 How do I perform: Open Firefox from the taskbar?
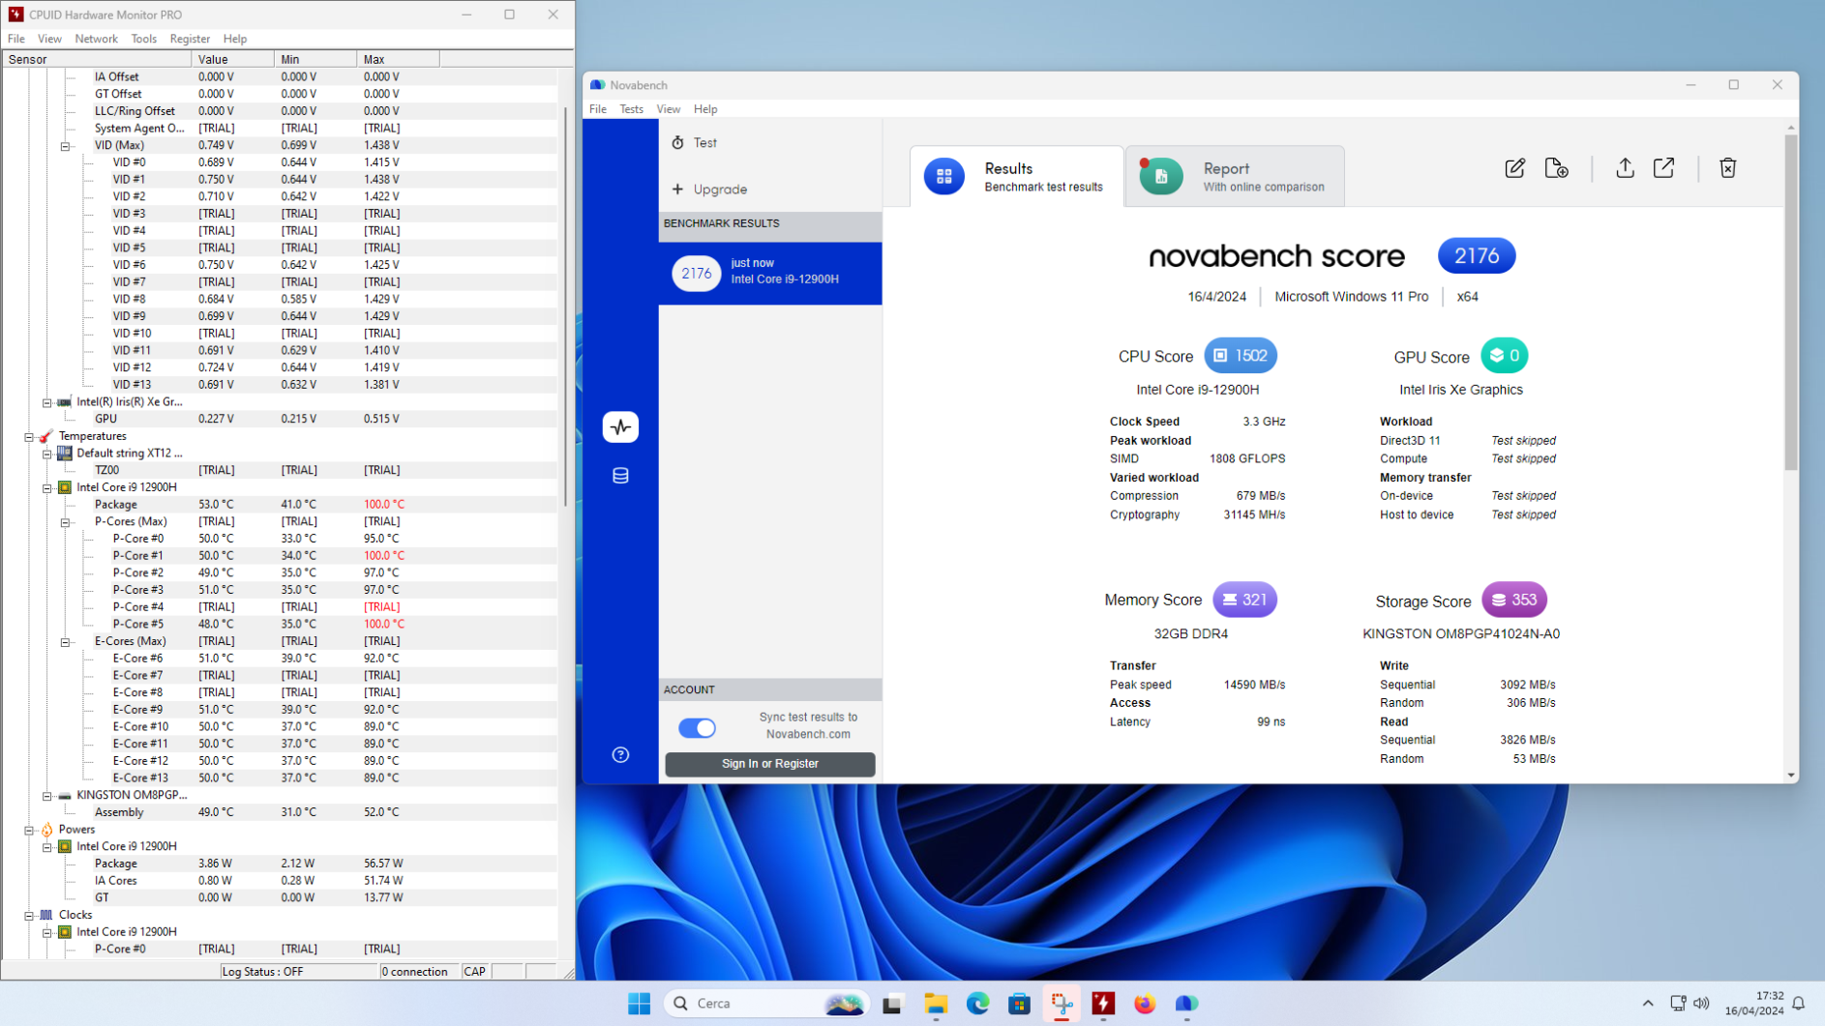pos(1145,1004)
